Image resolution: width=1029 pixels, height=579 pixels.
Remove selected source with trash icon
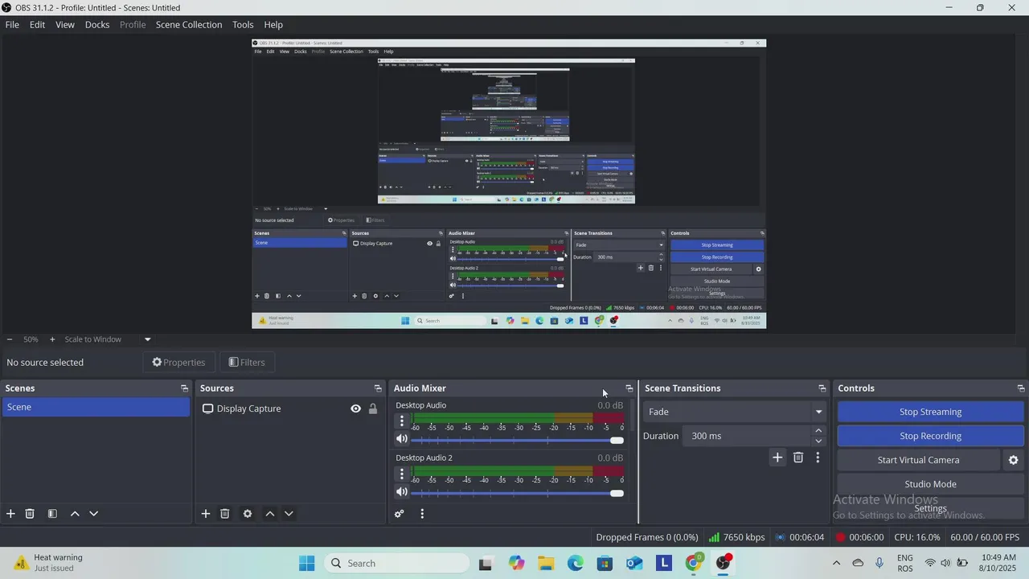tap(225, 514)
